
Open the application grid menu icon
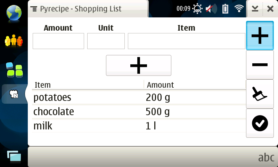click(14, 70)
